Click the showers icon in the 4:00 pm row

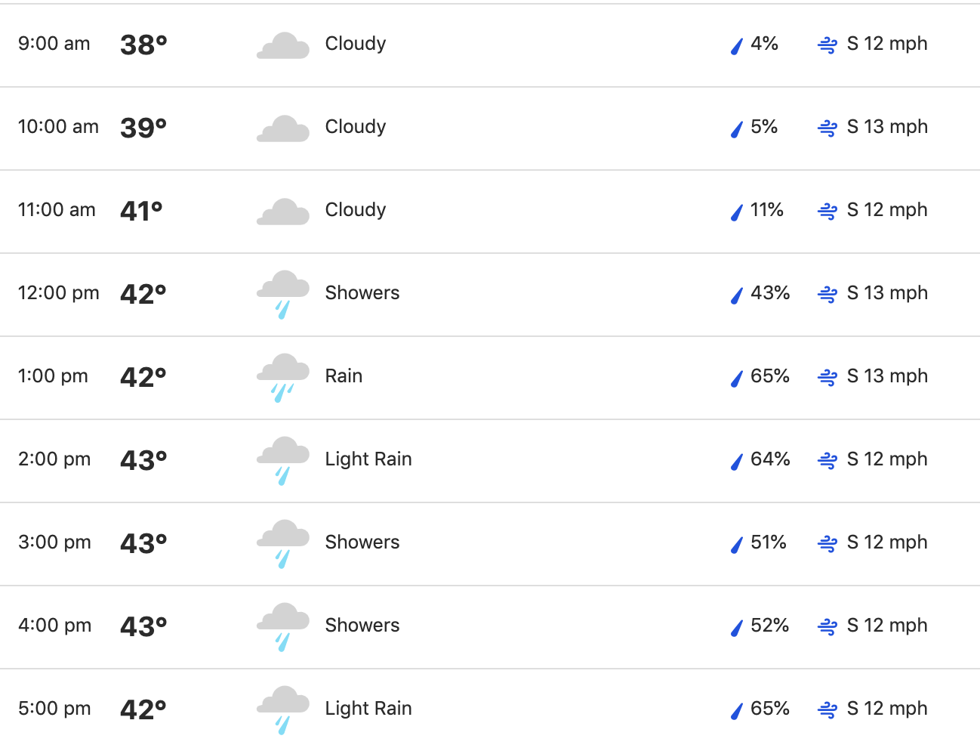tap(283, 627)
